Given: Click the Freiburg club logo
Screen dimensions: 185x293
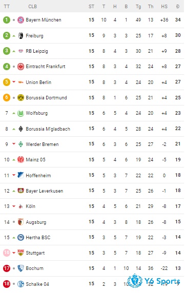Looking at the screenshot, I should click(x=20, y=35).
